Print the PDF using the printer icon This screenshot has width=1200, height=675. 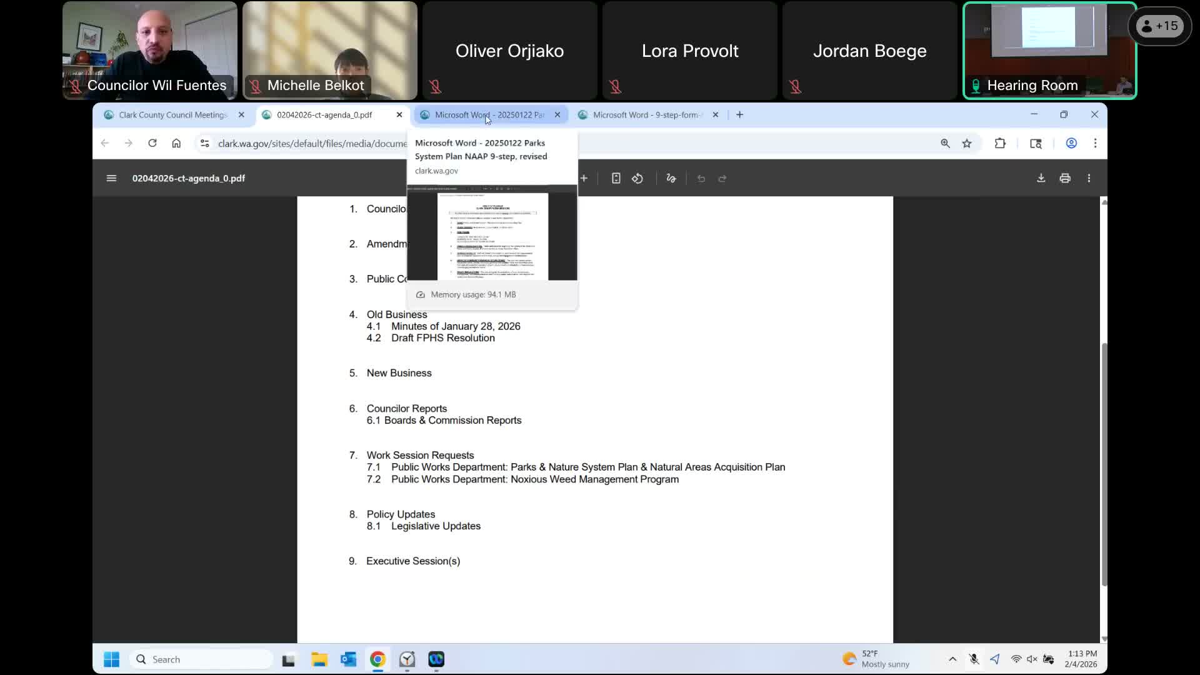click(1065, 178)
